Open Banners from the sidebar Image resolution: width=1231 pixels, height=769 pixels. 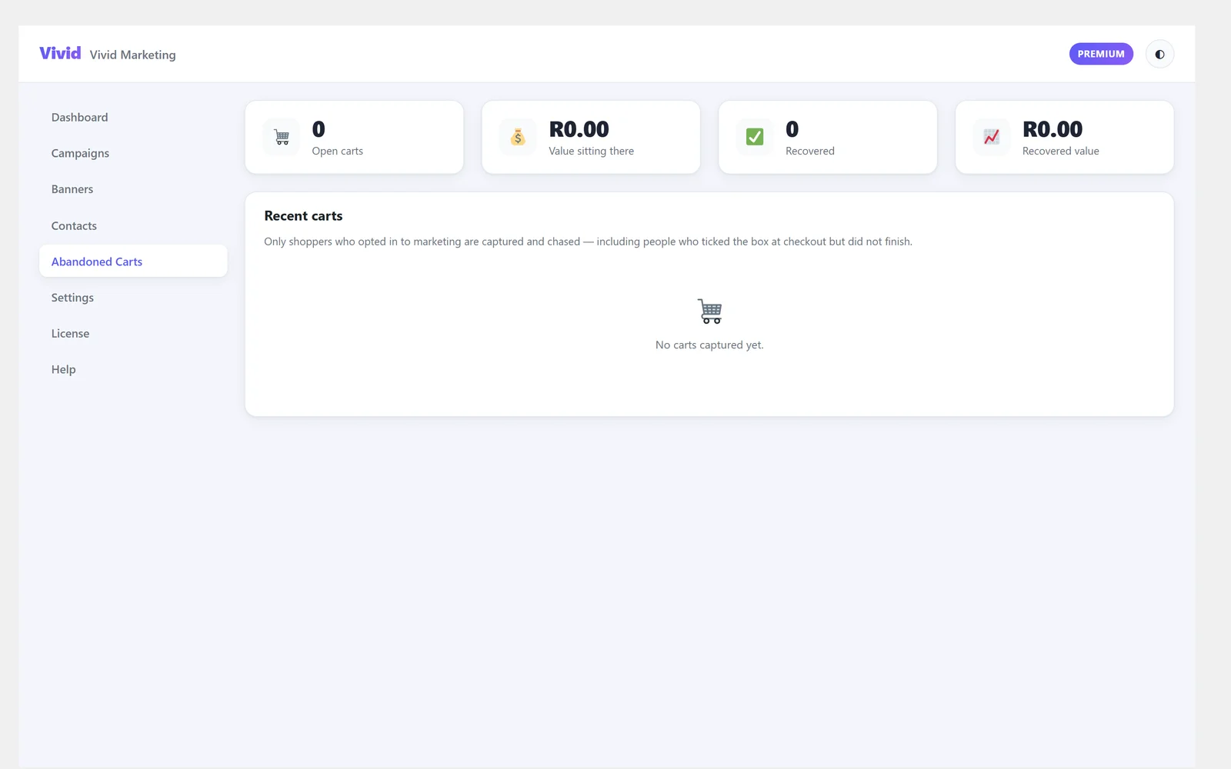133,189
